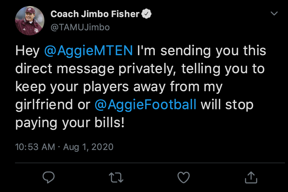
Task: Open the share tweet icon
Action: click(x=250, y=177)
